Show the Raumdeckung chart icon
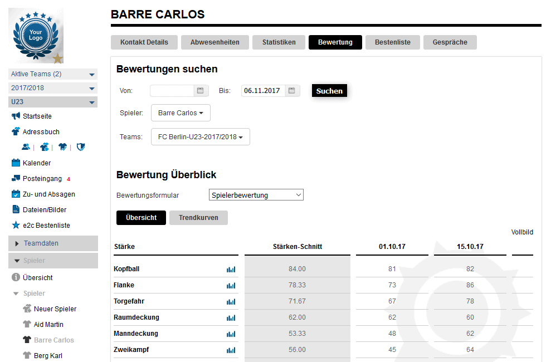Image resolution: width=546 pixels, height=362 pixels. pos(231,317)
